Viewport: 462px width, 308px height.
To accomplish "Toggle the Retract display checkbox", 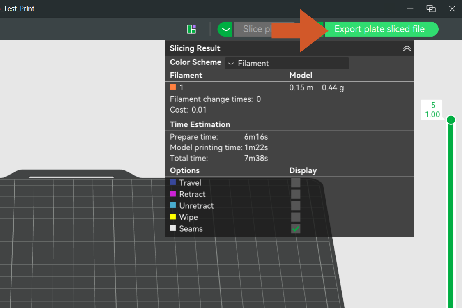I will tap(296, 194).
